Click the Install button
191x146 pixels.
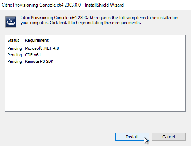coord(132,137)
